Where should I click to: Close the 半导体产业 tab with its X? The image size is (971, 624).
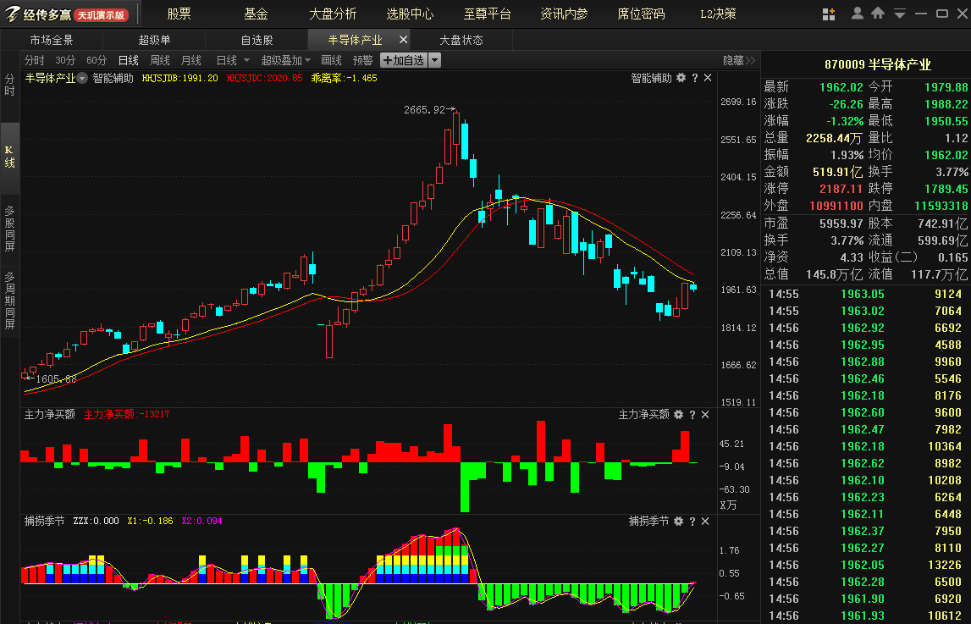coord(404,39)
